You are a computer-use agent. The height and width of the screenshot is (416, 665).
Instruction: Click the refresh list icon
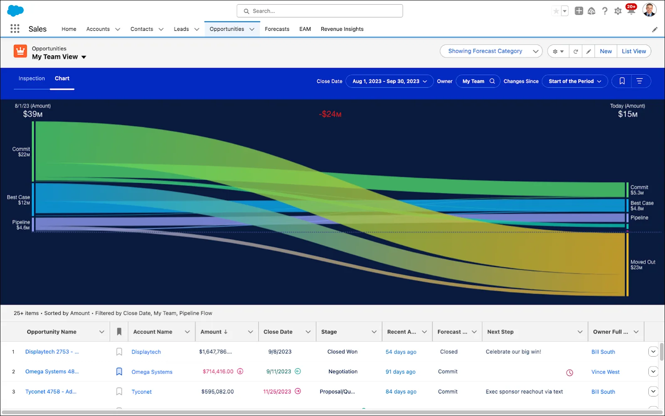pos(576,52)
